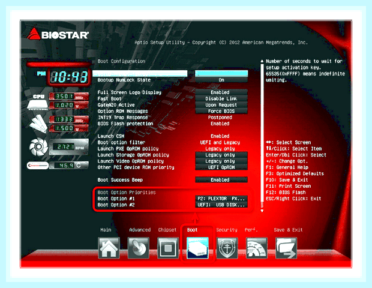Screen dimensions: 372x288
Task: Select the Boot Success Beep label
Action: coord(120,180)
